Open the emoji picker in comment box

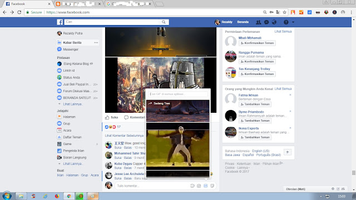[x=192, y=186]
